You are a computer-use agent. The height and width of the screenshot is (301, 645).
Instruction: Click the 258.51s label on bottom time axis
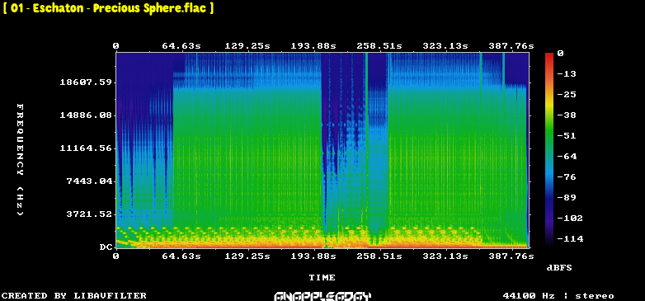(379, 256)
